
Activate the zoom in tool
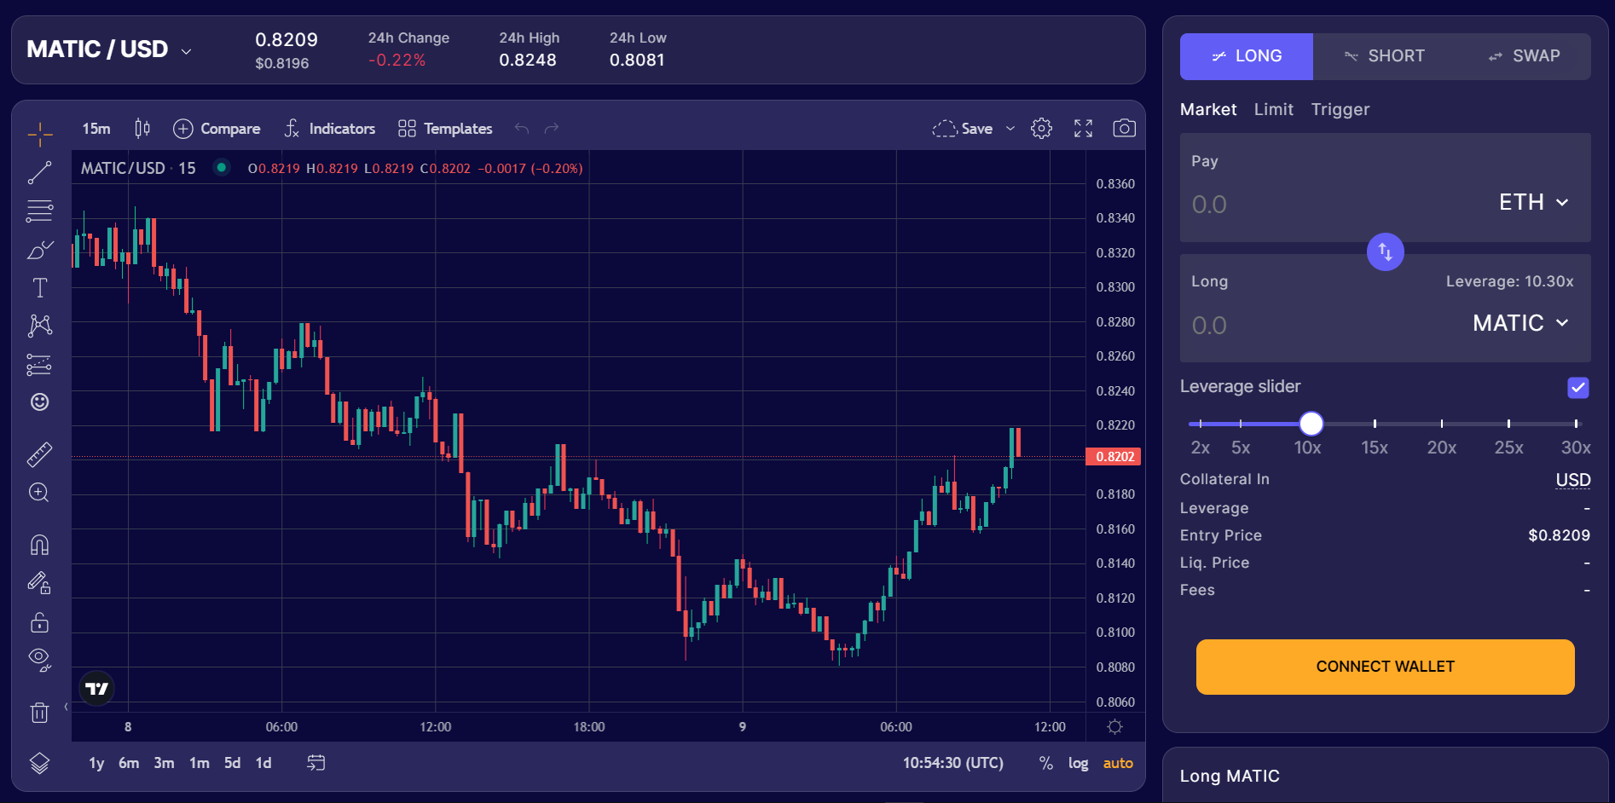tap(39, 493)
